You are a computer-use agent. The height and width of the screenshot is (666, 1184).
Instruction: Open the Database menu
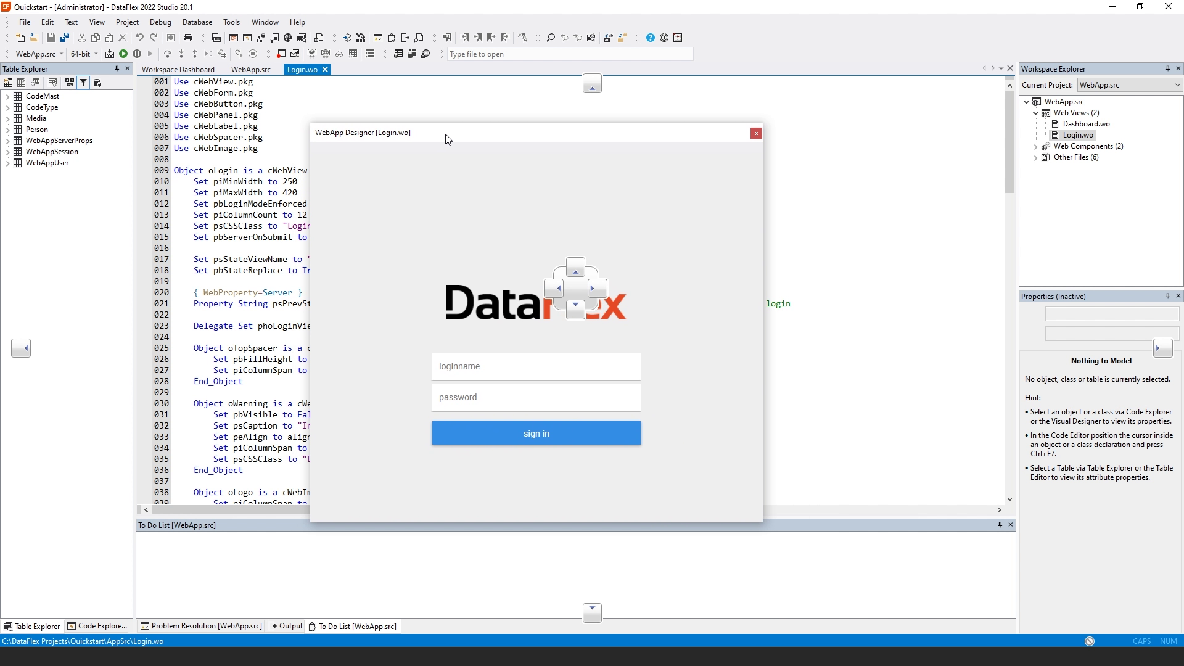tap(197, 22)
